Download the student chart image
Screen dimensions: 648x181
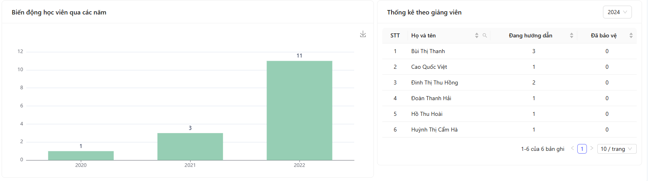pos(363,34)
